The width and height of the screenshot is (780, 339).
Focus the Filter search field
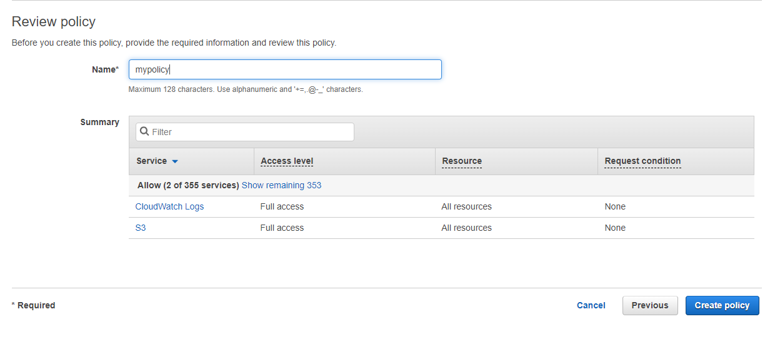(250, 132)
